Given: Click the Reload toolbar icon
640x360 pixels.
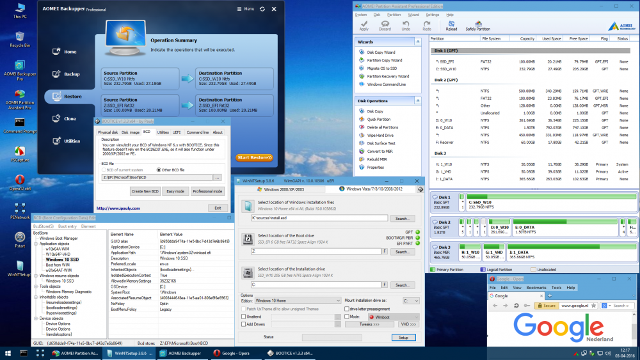Looking at the screenshot, I should tap(451, 26).
